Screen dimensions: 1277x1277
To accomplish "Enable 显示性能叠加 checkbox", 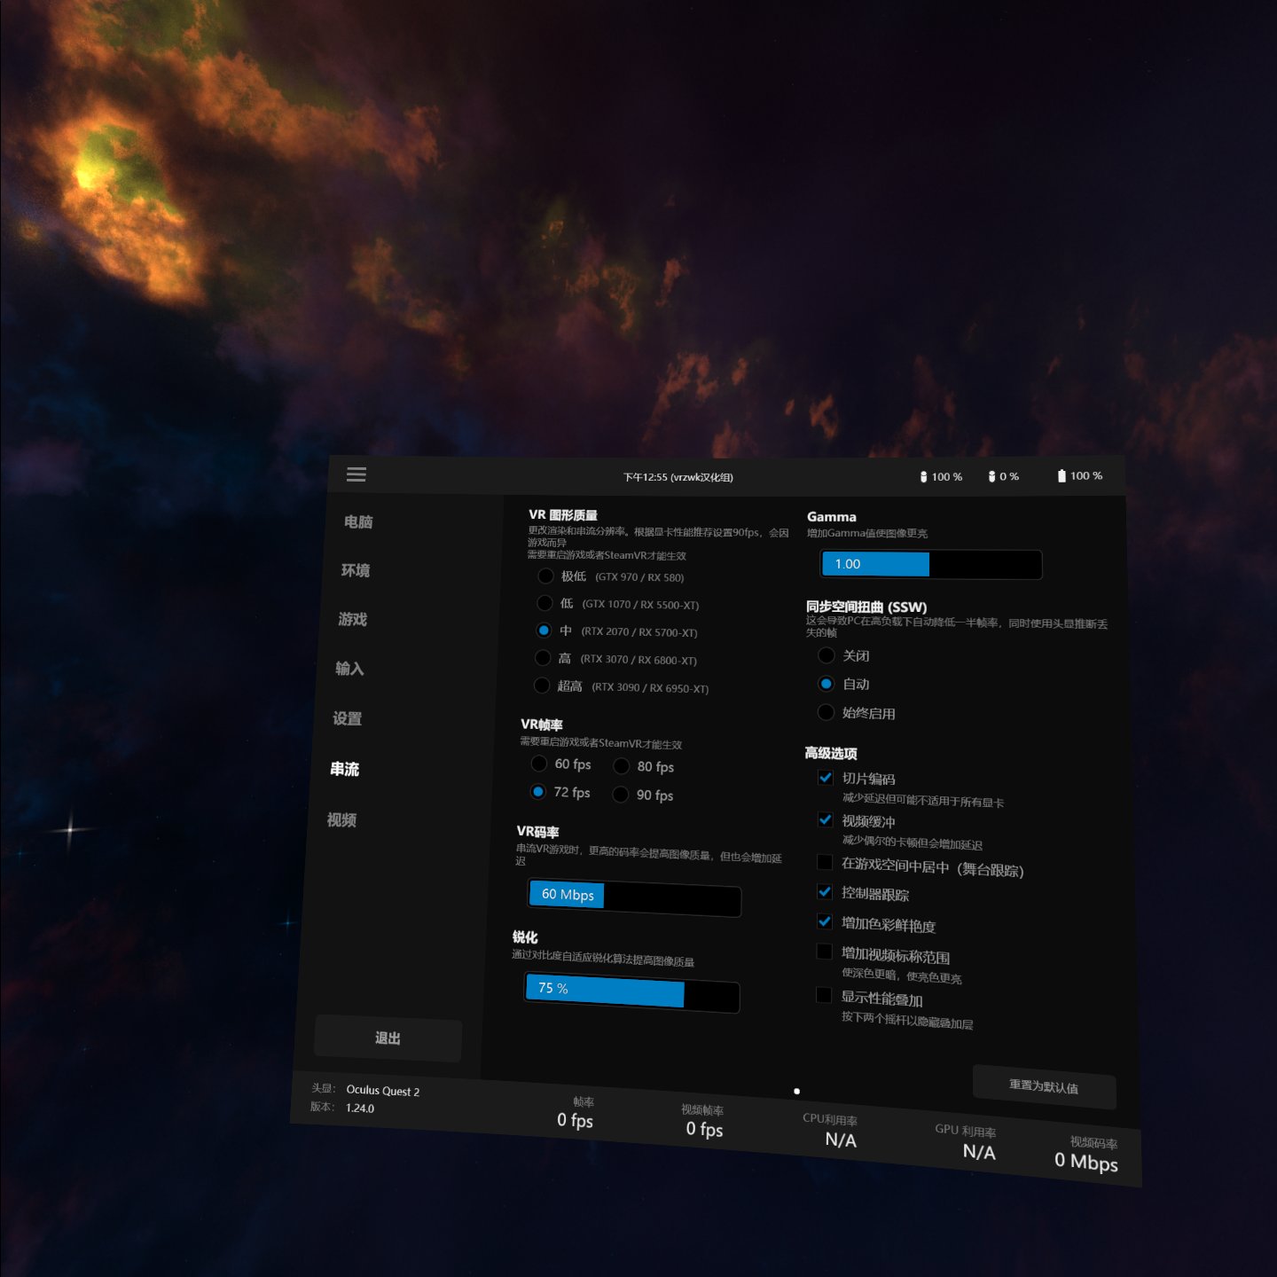I will coord(824,995).
